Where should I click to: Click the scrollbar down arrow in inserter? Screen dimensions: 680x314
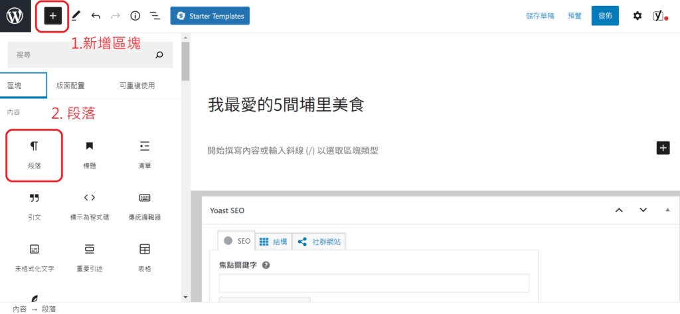tap(186, 297)
